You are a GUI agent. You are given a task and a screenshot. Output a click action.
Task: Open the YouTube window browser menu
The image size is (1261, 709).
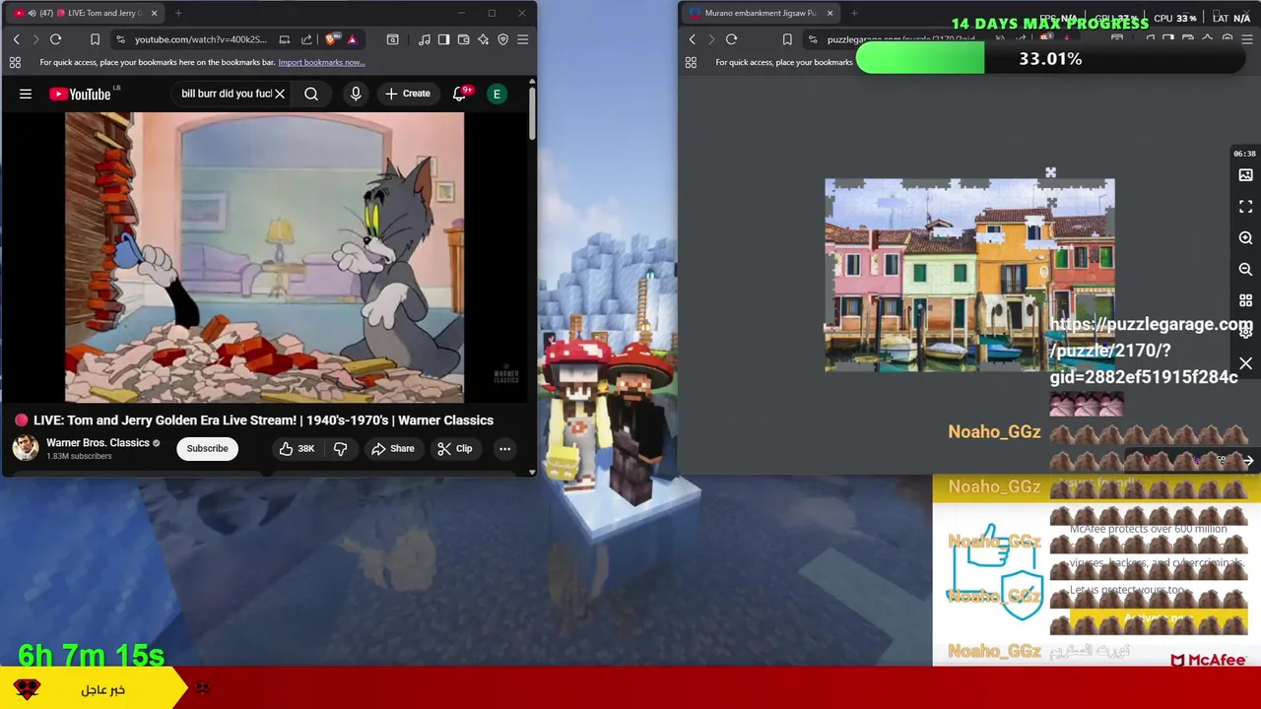point(522,39)
